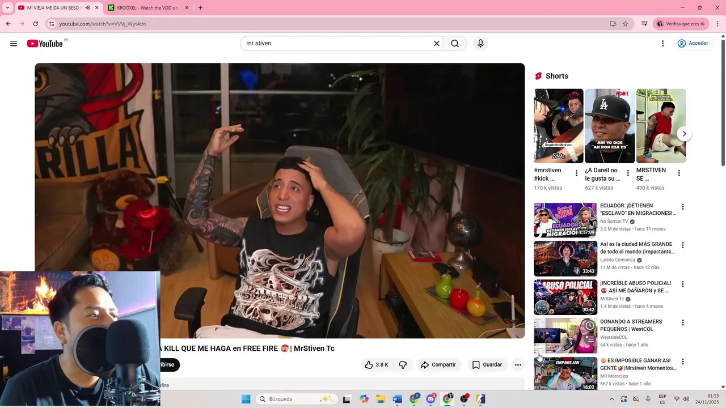Viewport: 726px width, 408px height.
Task: Open options for the ¿A Darell no le gusta short
Action: (x=628, y=173)
